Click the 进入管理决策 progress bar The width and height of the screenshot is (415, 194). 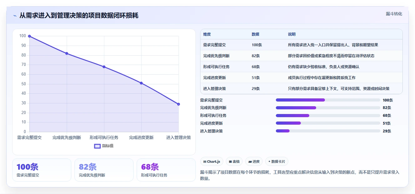(x=328, y=131)
